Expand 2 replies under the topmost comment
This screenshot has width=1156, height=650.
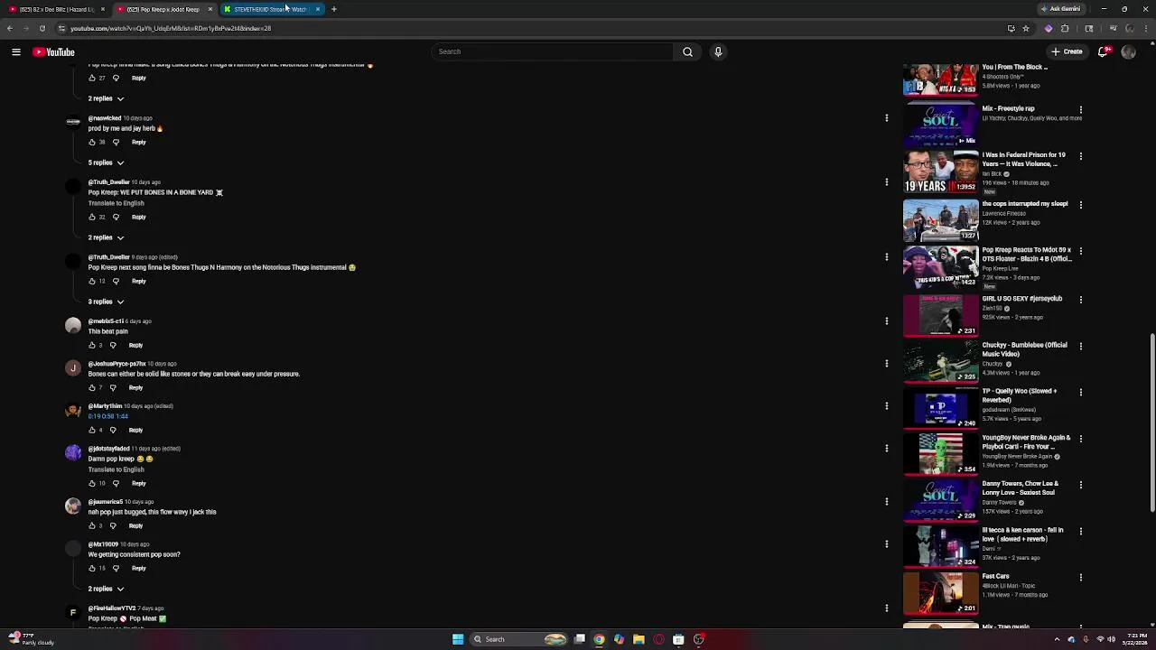106,98
